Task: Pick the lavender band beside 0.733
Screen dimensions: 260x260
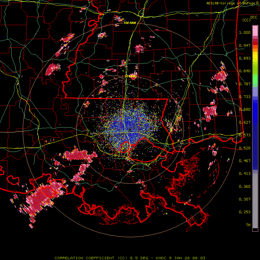Action: [x=255, y=92]
